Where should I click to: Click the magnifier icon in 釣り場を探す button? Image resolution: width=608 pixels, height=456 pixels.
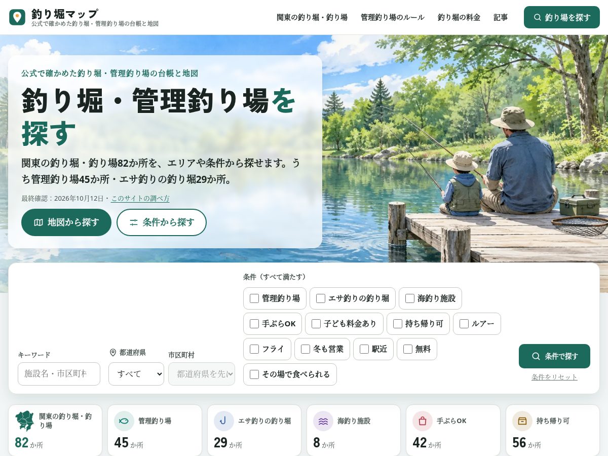tap(538, 17)
